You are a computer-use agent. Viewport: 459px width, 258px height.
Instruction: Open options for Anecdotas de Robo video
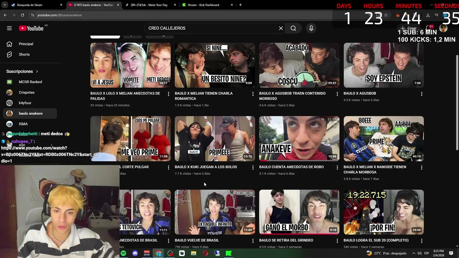point(337,167)
